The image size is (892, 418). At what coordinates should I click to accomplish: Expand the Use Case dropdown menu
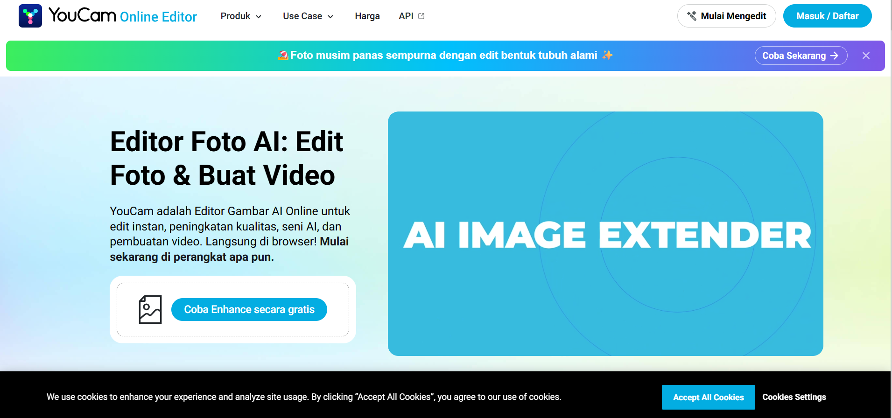point(308,16)
